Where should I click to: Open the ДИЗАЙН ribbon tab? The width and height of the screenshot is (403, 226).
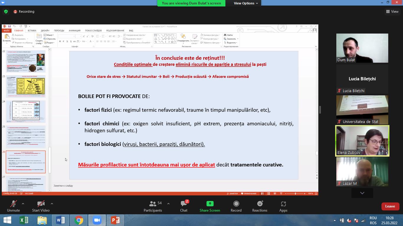coord(45,31)
